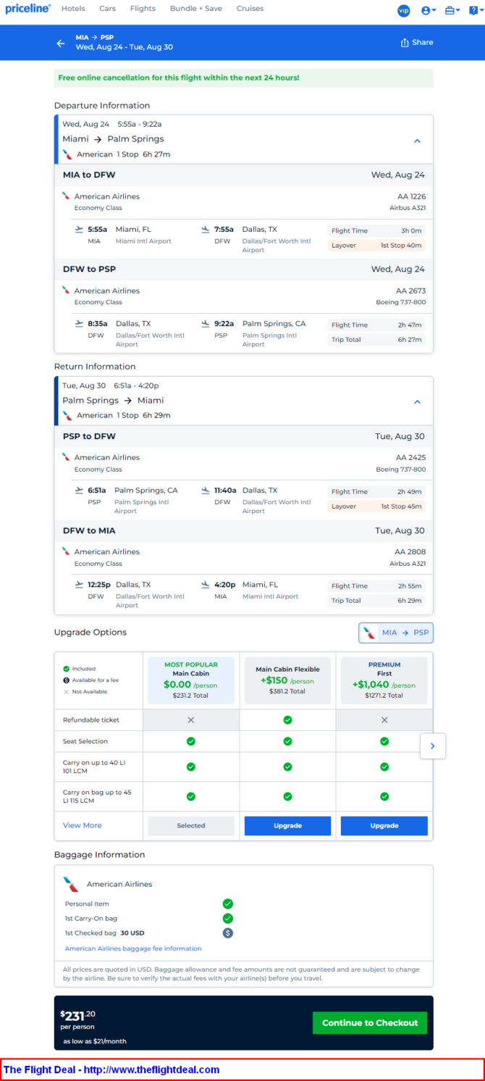Click the landing icon beside 4:20p Miami
Screen dimensions: 485x1081
[206, 585]
